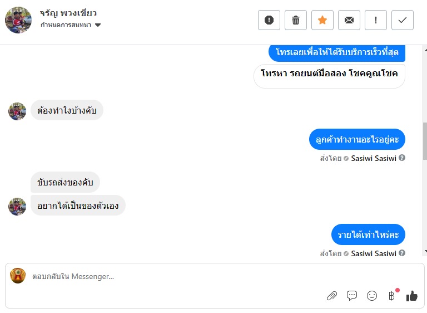
Task: Mark conversation unread with the envelope icon
Action: (349, 20)
